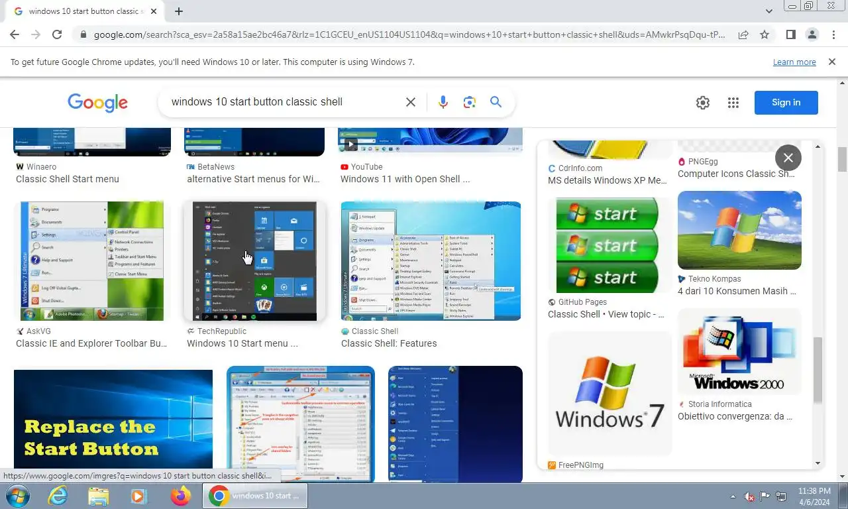
Task: Open Classic Shell View topic GitHub link
Action: (x=606, y=314)
